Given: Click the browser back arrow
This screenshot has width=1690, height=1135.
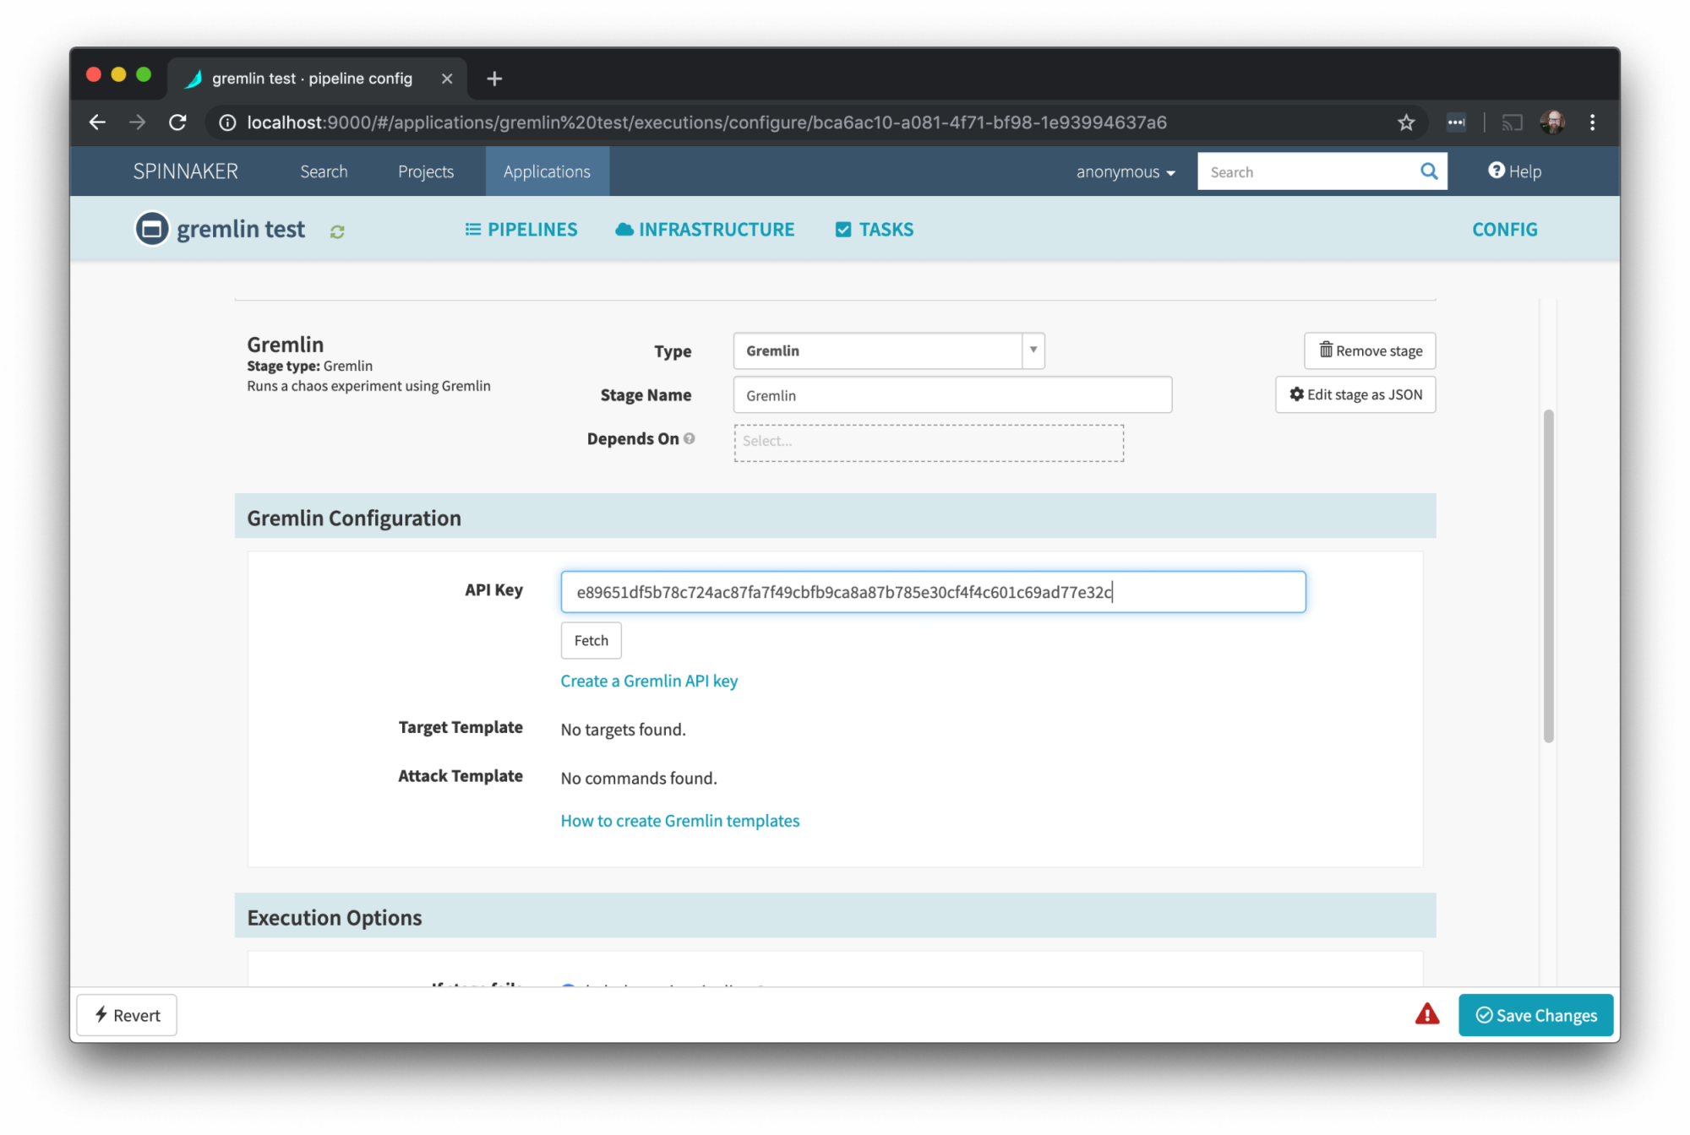Looking at the screenshot, I should pyautogui.click(x=97, y=122).
